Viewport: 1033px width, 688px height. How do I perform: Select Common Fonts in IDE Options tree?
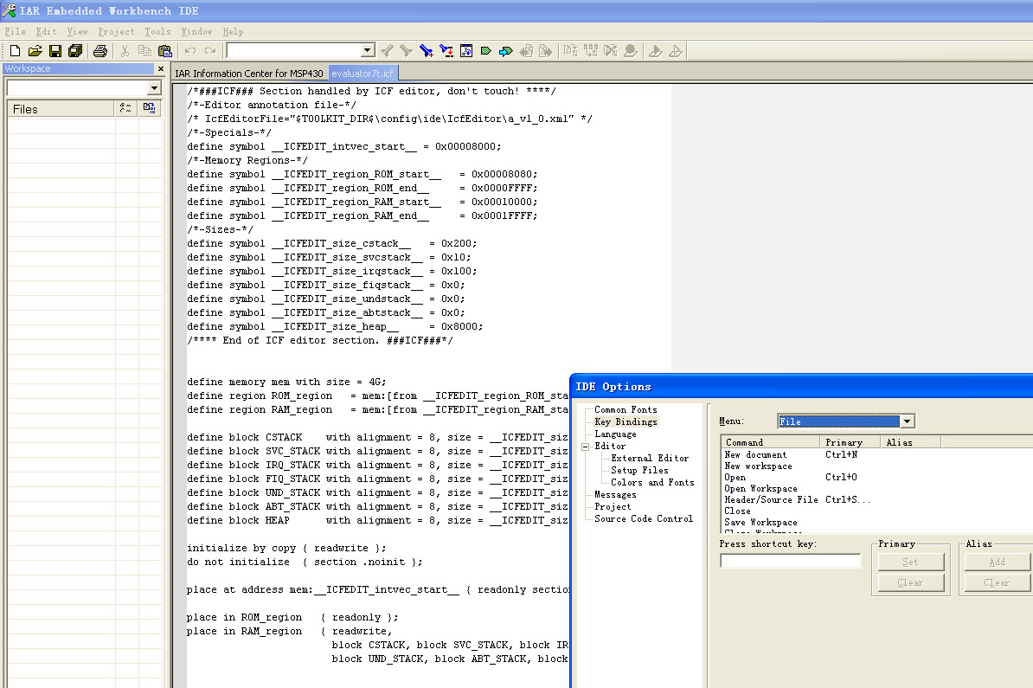[x=626, y=409]
